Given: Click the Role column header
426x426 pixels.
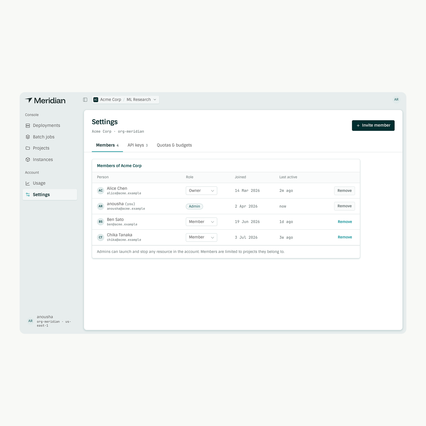Looking at the screenshot, I should coord(190,177).
